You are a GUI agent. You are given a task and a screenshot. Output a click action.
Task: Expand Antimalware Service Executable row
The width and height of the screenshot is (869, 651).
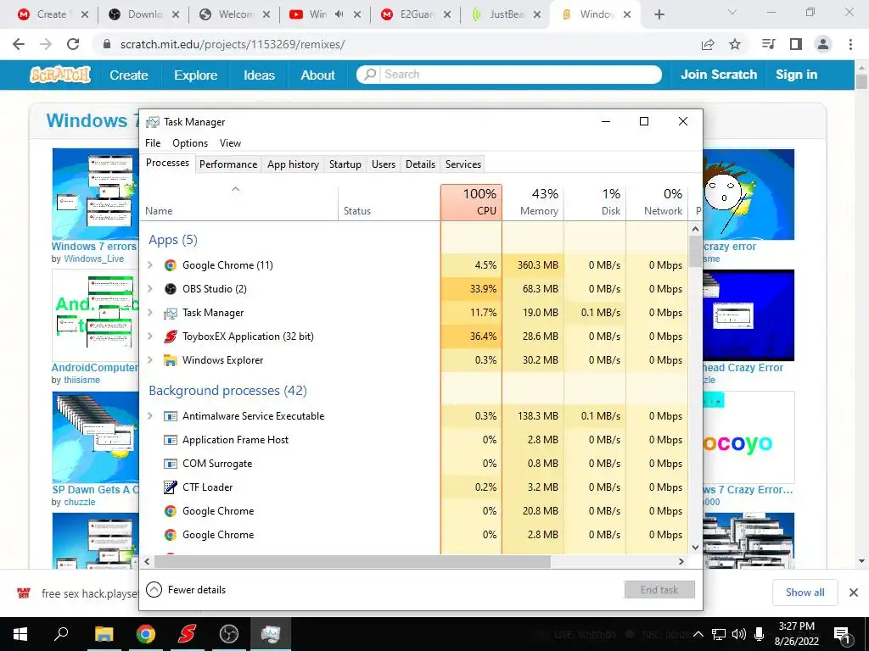[149, 416]
